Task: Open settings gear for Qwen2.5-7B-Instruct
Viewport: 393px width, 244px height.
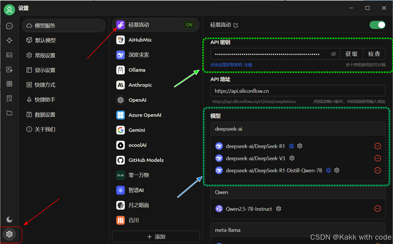Action: (x=279, y=209)
